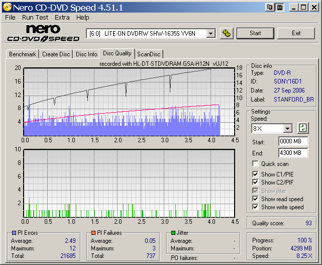This screenshot has height=265, width=322.
Task: Switch to the ScanDisc tab
Action: 149,54
